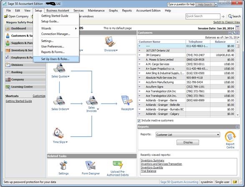Viewport: 245px width, 187px height.
Task: Expand the Divisions dropdown arrow
Action: tap(117, 50)
